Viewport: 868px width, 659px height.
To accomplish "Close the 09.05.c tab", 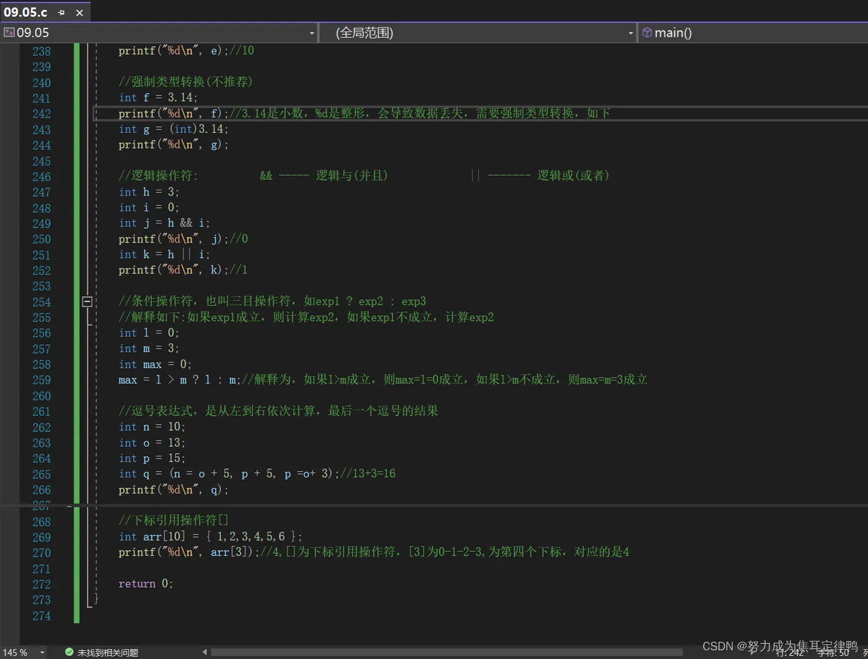I will coord(79,12).
